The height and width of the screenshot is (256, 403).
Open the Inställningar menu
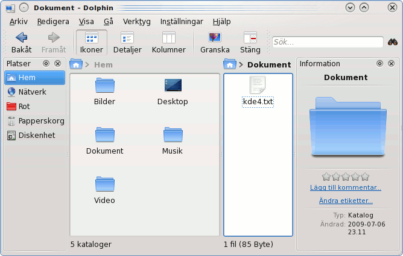click(181, 21)
